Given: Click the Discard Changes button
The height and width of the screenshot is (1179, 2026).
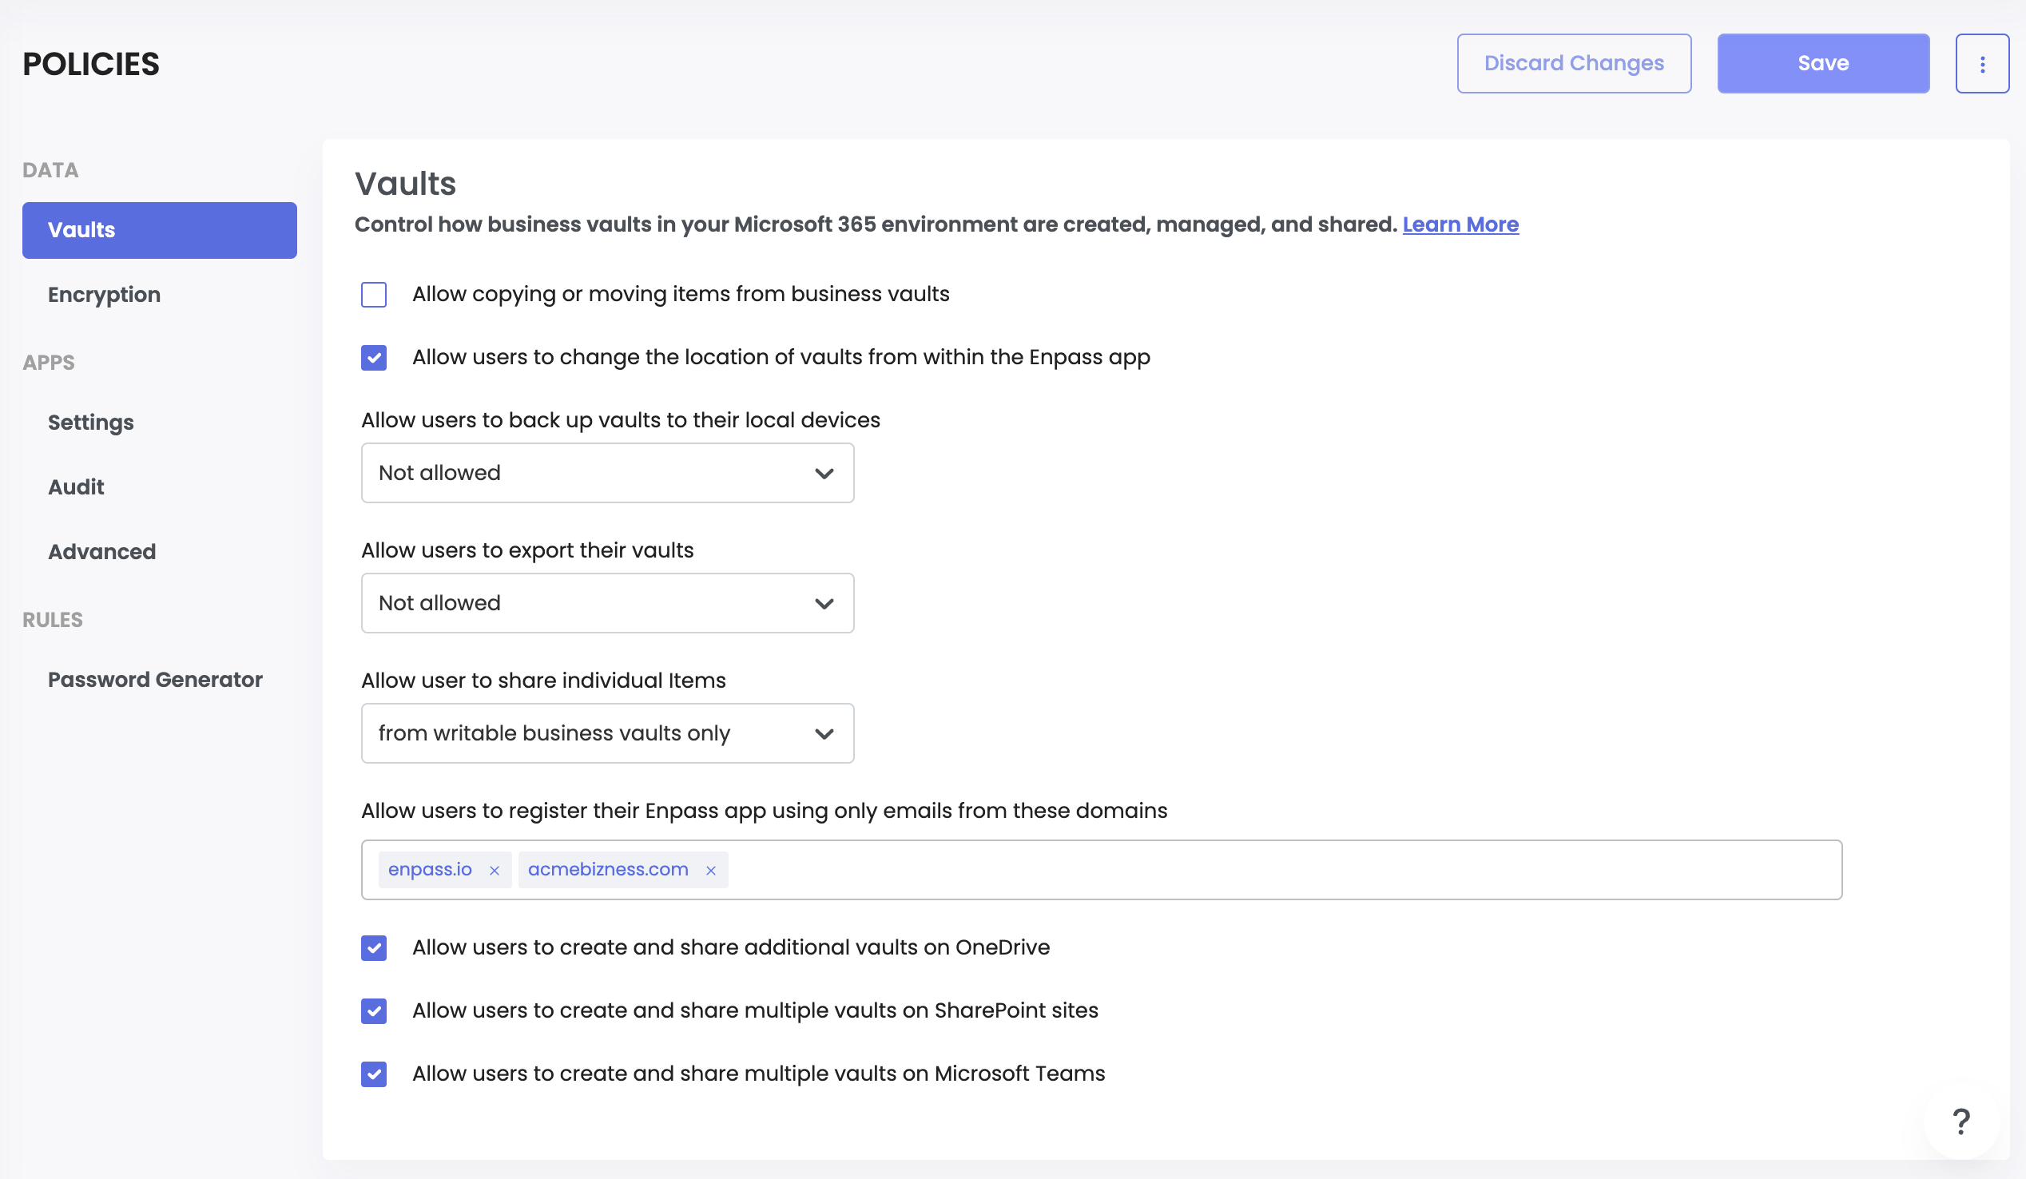Looking at the screenshot, I should point(1573,62).
